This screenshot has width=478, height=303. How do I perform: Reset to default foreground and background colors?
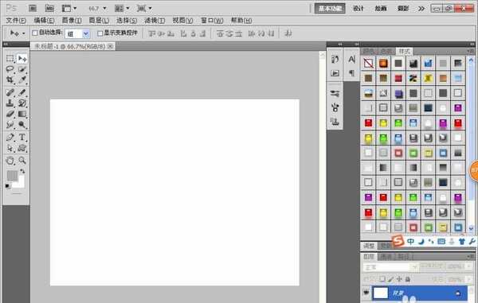coord(8,186)
